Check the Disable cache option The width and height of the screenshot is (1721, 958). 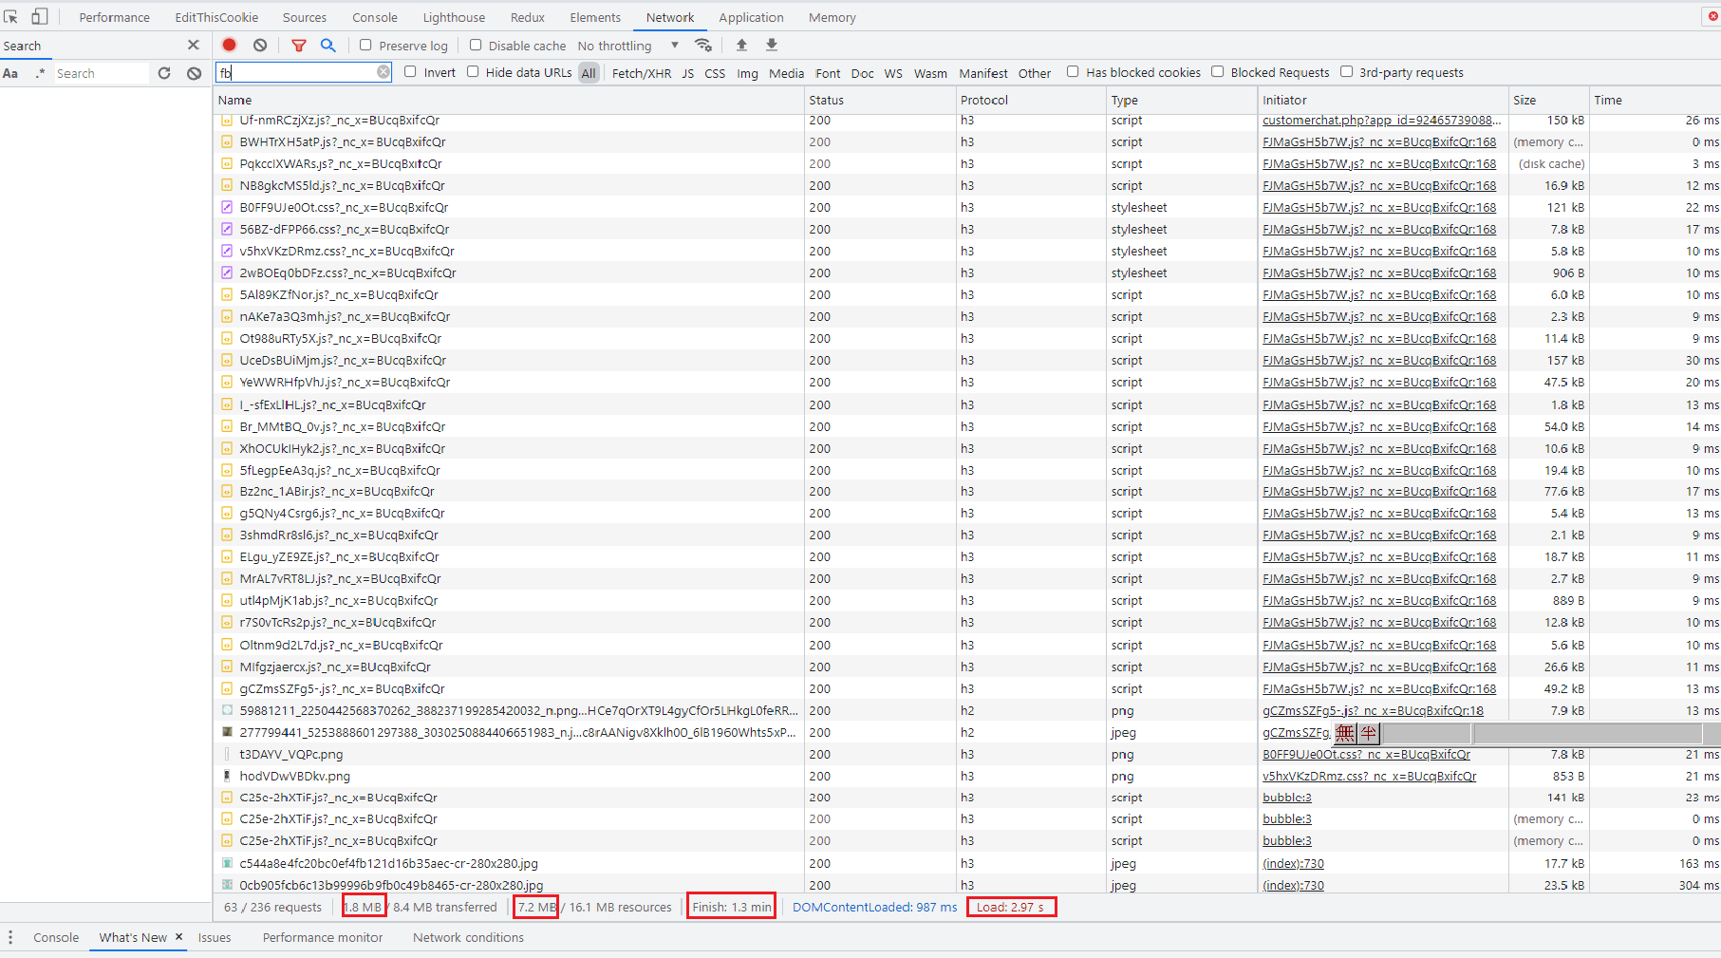(x=476, y=45)
